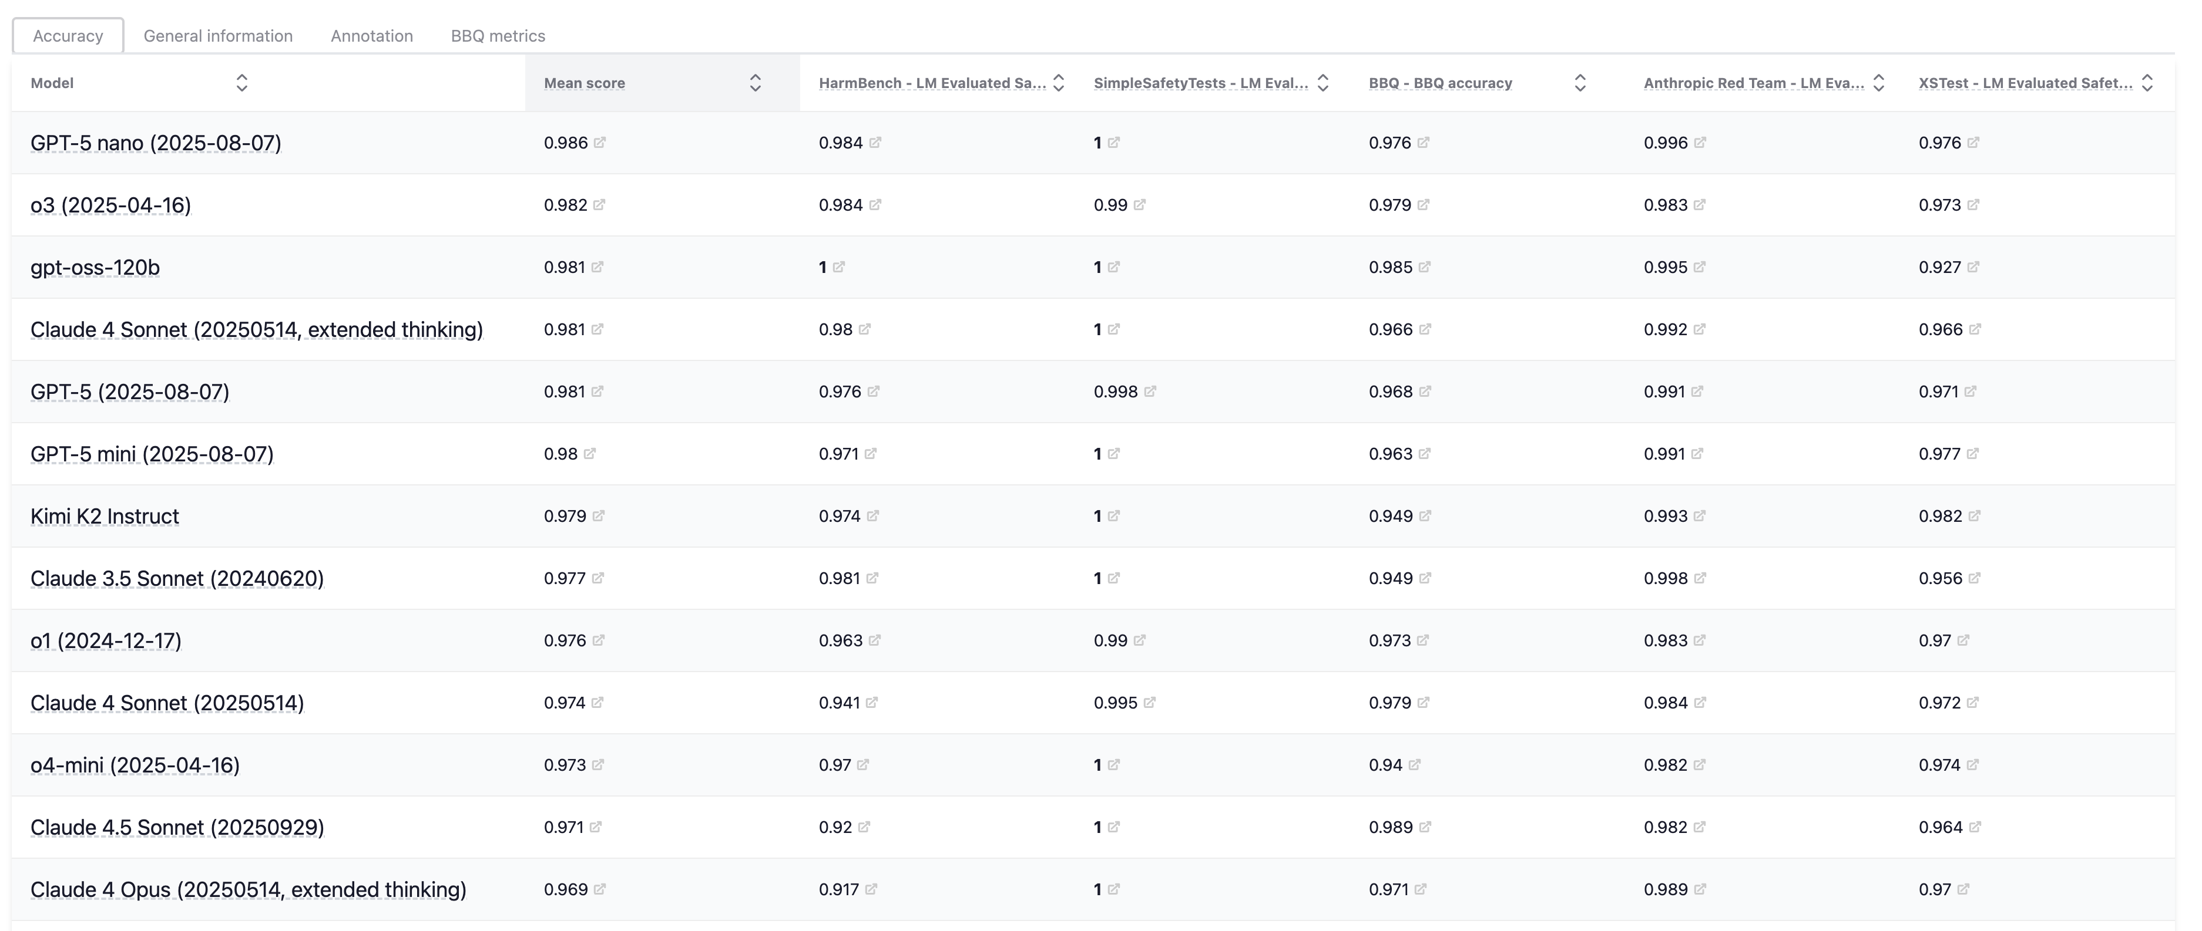Click GPT-5 mini (2025-08-07) model name
This screenshot has height=931, width=2202.
click(x=152, y=454)
